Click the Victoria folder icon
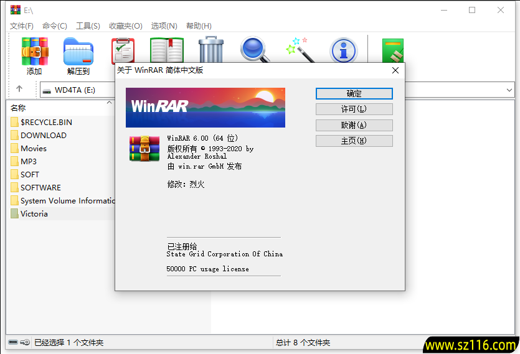 pos(14,213)
